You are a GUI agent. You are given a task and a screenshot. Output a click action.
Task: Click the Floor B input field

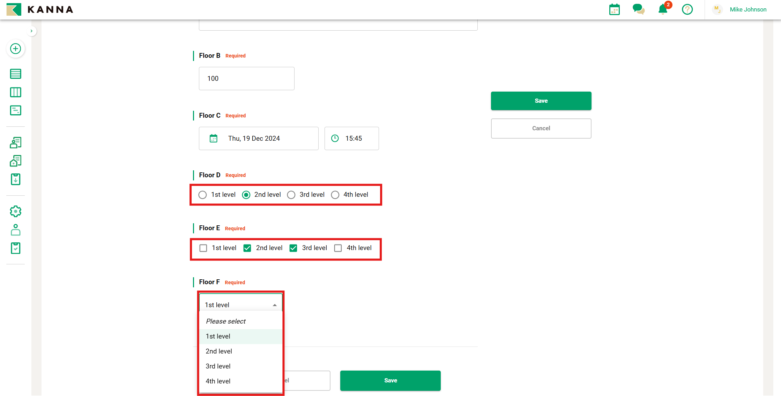246,79
